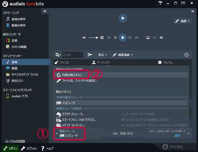Viewport: 198px width, 152px height.
Task: Click the stop playback button
Action: pyautogui.click(x=115, y=38)
